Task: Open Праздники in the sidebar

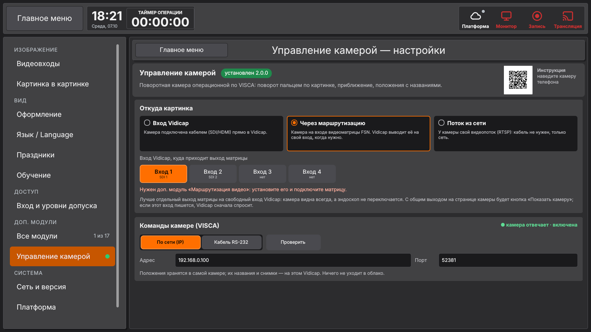Action: pyautogui.click(x=62, y=155)
